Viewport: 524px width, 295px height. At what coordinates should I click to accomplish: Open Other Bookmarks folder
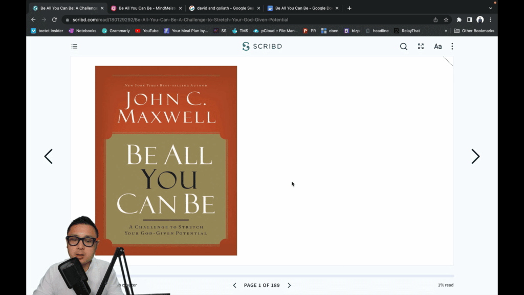pos(474,31)
